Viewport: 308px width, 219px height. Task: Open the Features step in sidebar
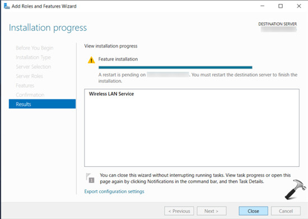pyautogui.click(x=25, y=86)
